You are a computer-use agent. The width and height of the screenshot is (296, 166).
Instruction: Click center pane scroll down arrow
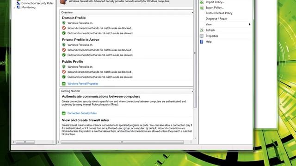[195, 138]
